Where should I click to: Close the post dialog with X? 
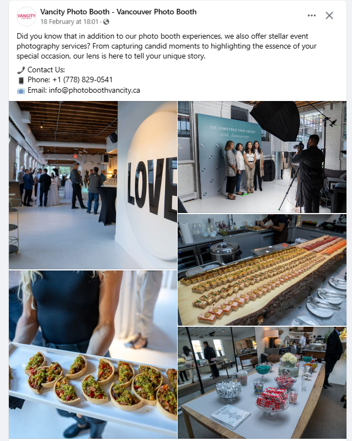[329, 15]
